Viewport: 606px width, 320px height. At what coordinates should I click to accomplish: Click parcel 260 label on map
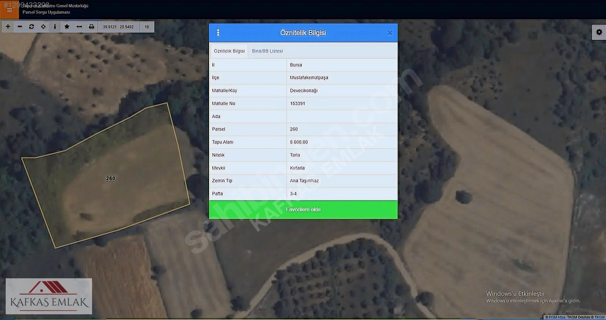pos(111,178)
